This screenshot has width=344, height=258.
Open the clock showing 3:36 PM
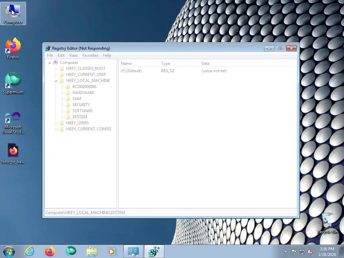pos(327,251)
